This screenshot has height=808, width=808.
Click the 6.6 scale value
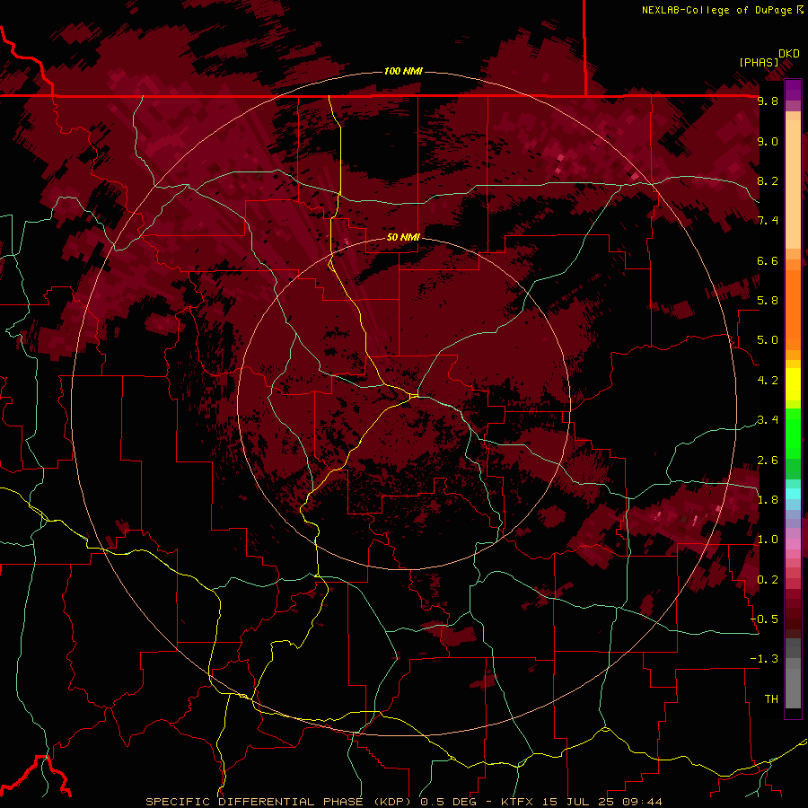768,260
